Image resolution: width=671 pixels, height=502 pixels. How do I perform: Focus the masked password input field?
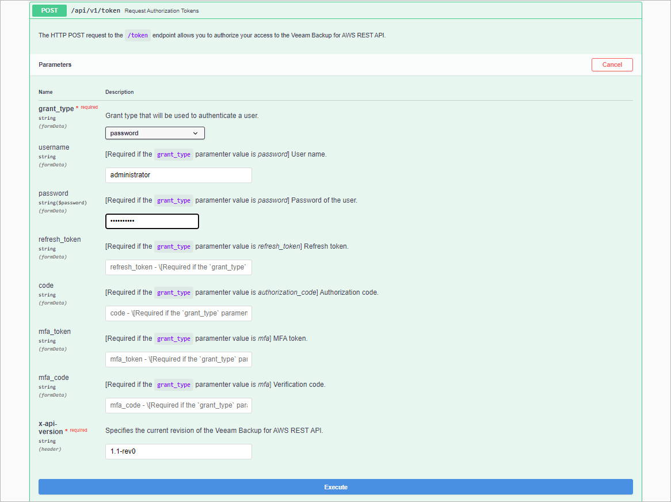(152, 221)
